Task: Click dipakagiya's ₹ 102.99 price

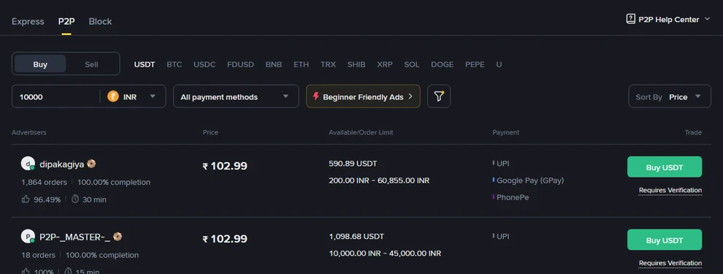Action: [x=225, y=166]
